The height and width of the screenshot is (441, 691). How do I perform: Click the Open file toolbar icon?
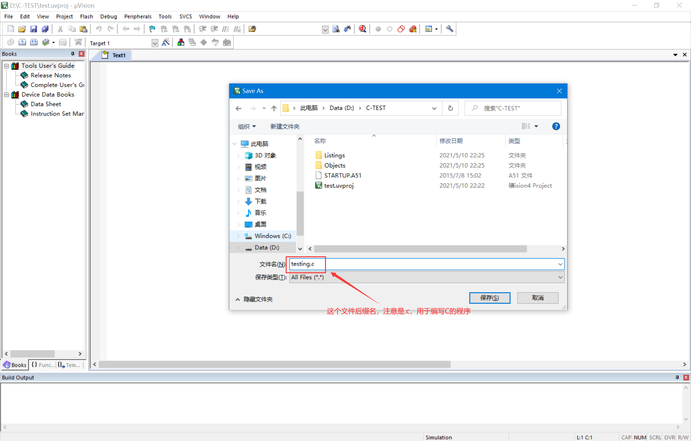coord(22,29)
